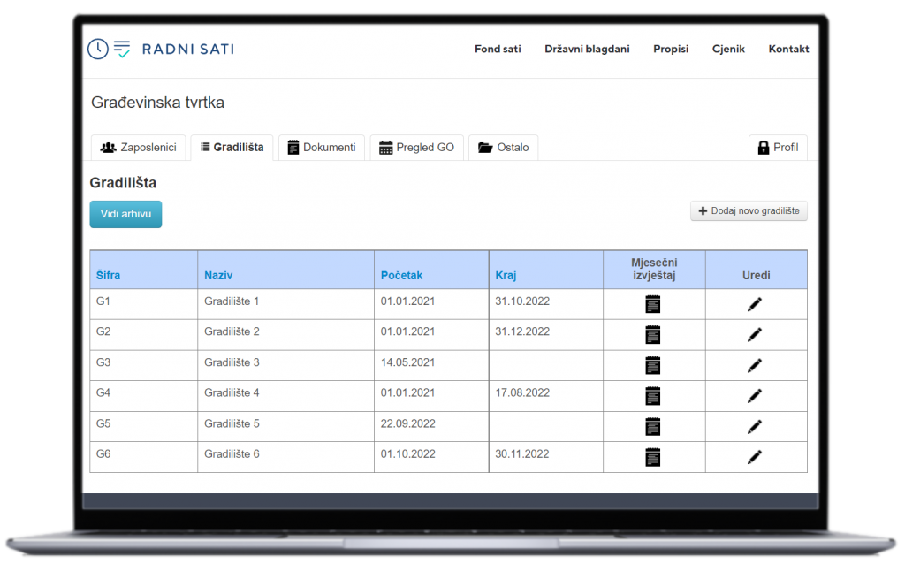The width and height of the screenshot is (905, 579).
Task: Click the pencil icon for G6
Action: (755, 457)
